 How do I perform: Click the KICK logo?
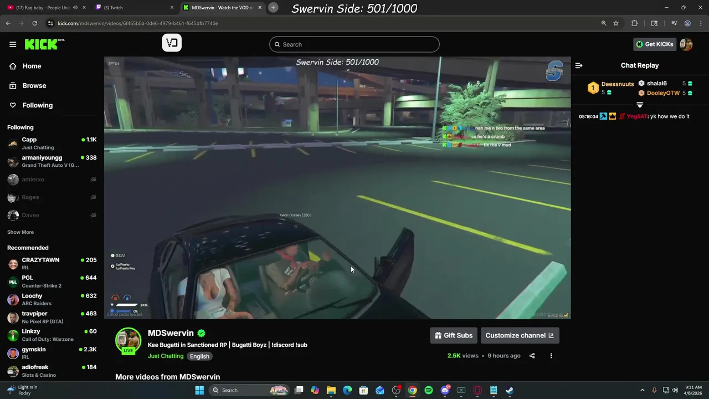pyautogui.click(x=44, y=44)
